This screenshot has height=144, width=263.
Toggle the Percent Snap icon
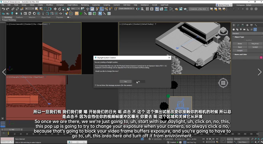106,9
